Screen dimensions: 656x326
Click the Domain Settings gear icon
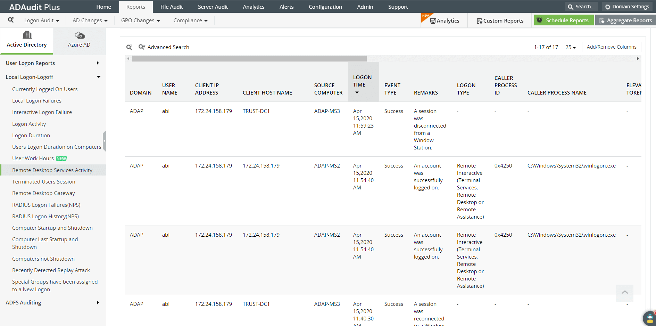[608, 7]
